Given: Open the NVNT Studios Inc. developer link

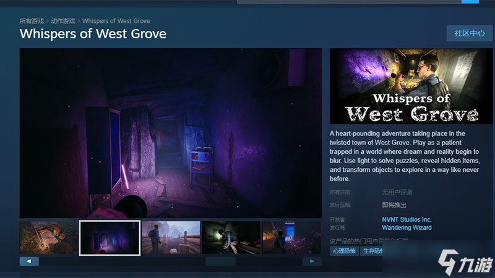Looking at the screenshot, I should (x=407, y=219).
